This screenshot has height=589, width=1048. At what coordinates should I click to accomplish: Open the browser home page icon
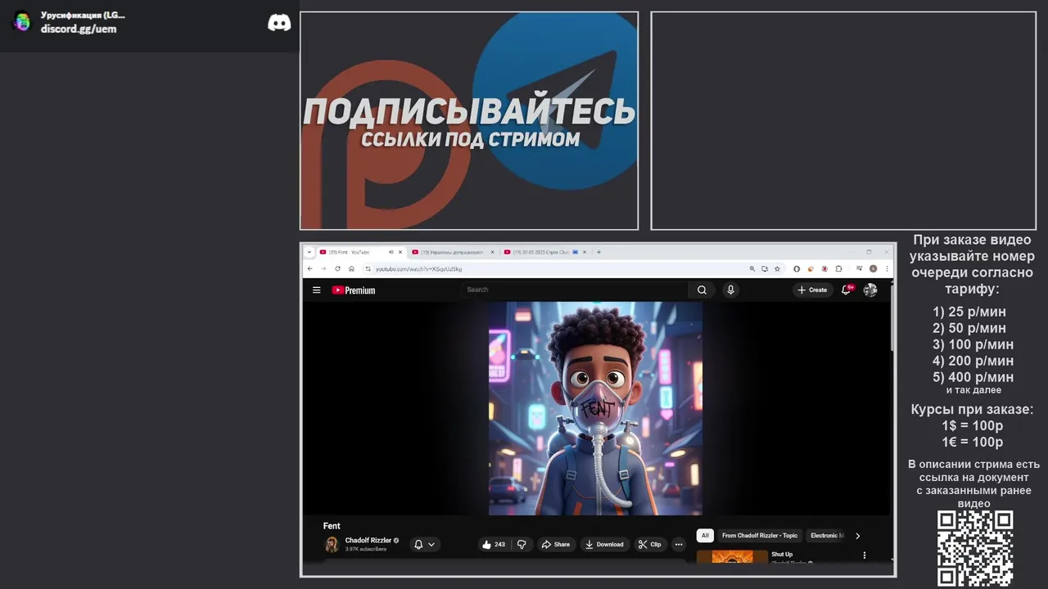[x=351, y=268]
